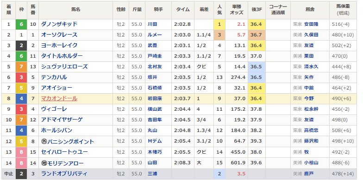Image resolution: width=363 pixels, height=180 pixels.
Task: Open horse セイハロートゥユー page
Action: 64,152
